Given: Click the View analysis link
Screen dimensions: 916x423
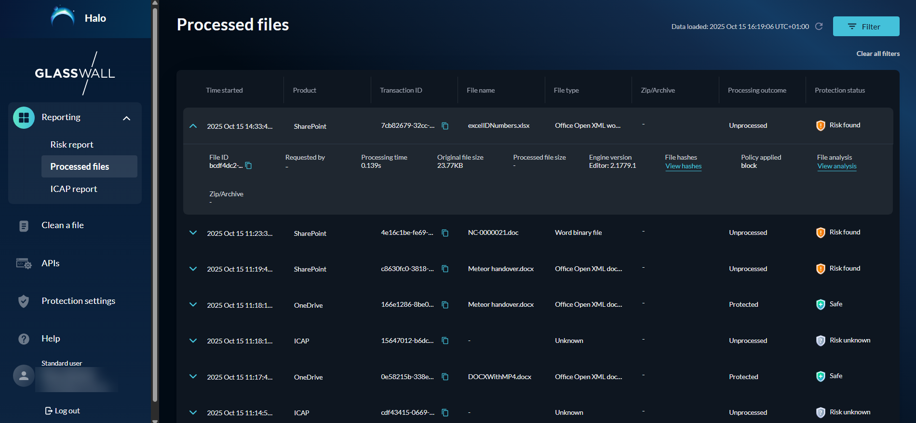Looking at the screenshot, I should click(x=836, y=166).
